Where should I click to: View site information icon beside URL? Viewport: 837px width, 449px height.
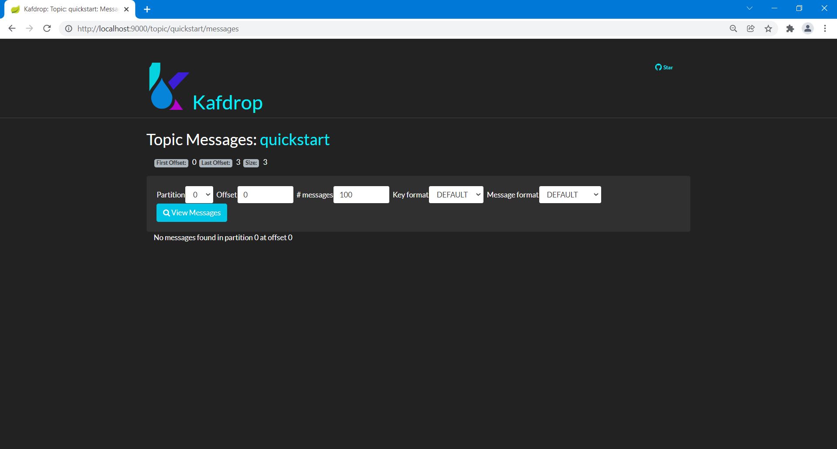pyautogui.click(x=68, y=29)
